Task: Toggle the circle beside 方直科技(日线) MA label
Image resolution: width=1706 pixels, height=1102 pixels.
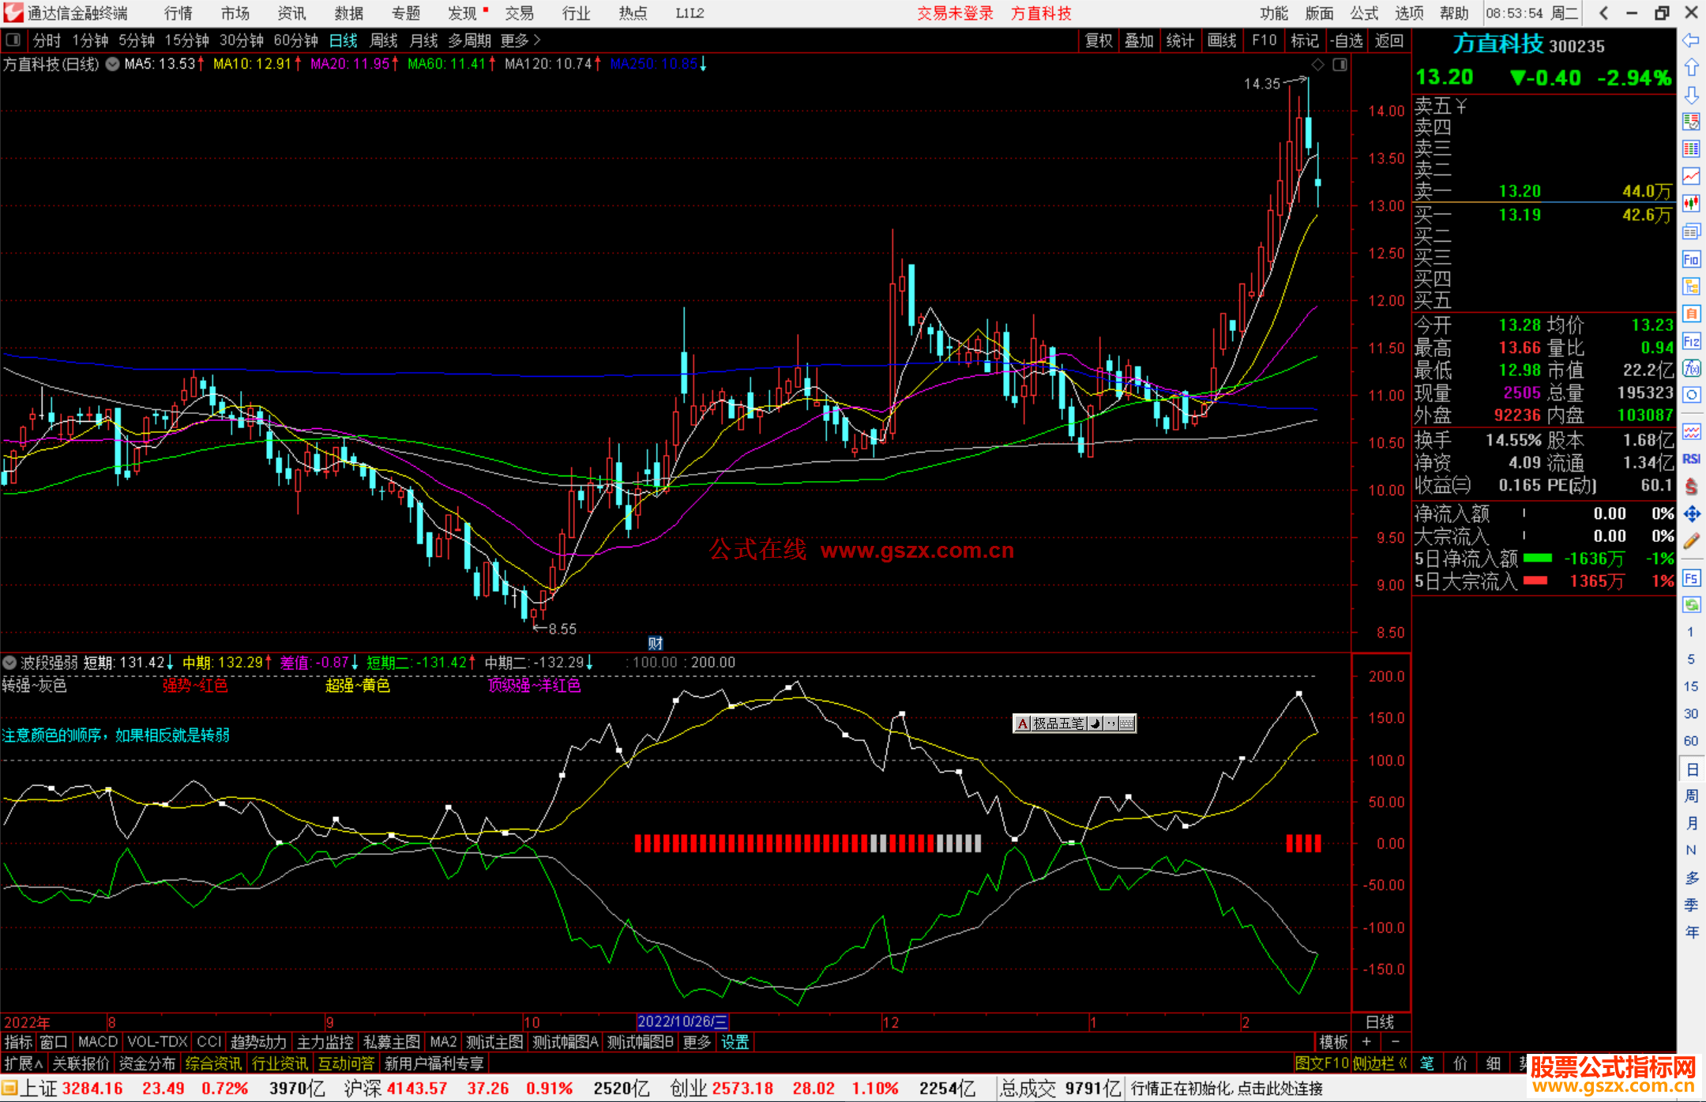Action: [x=113, y=64]
